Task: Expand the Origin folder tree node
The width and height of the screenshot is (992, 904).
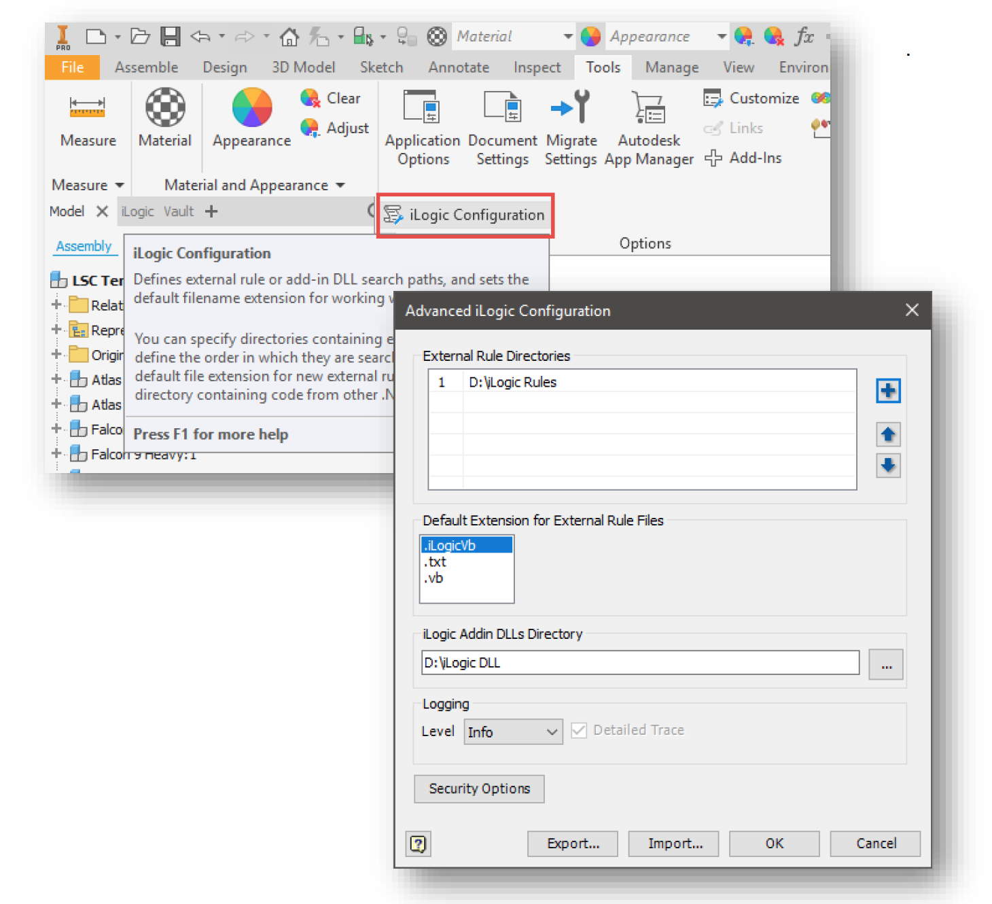Action: (57, 354)
